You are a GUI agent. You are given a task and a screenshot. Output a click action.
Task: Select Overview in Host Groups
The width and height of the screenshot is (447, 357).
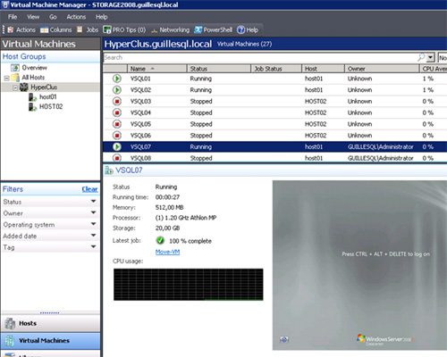(x=35, y=68)
